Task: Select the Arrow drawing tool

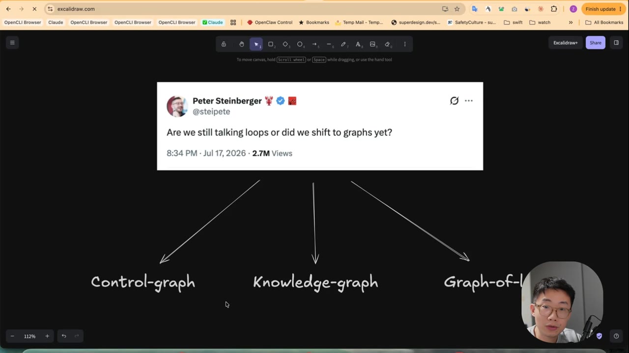Action: [314, 44]
